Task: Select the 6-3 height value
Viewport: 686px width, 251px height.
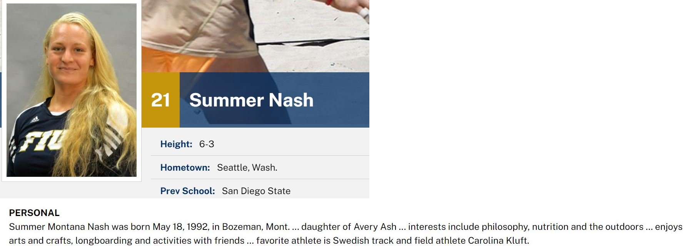Action: tap(207, 144)
